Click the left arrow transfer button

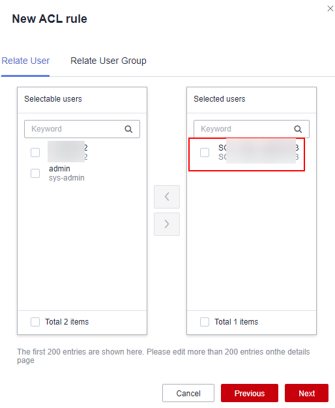167,197
